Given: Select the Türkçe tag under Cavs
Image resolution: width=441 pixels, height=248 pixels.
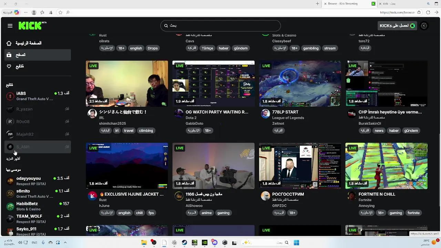Looking at the screenshot, I should (x=207, y=48).
